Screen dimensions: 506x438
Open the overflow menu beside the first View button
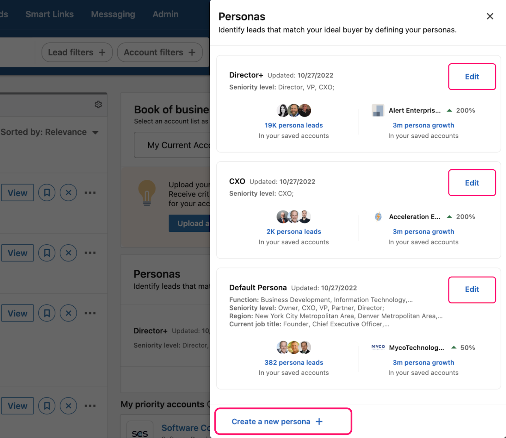tap(90, 192)
